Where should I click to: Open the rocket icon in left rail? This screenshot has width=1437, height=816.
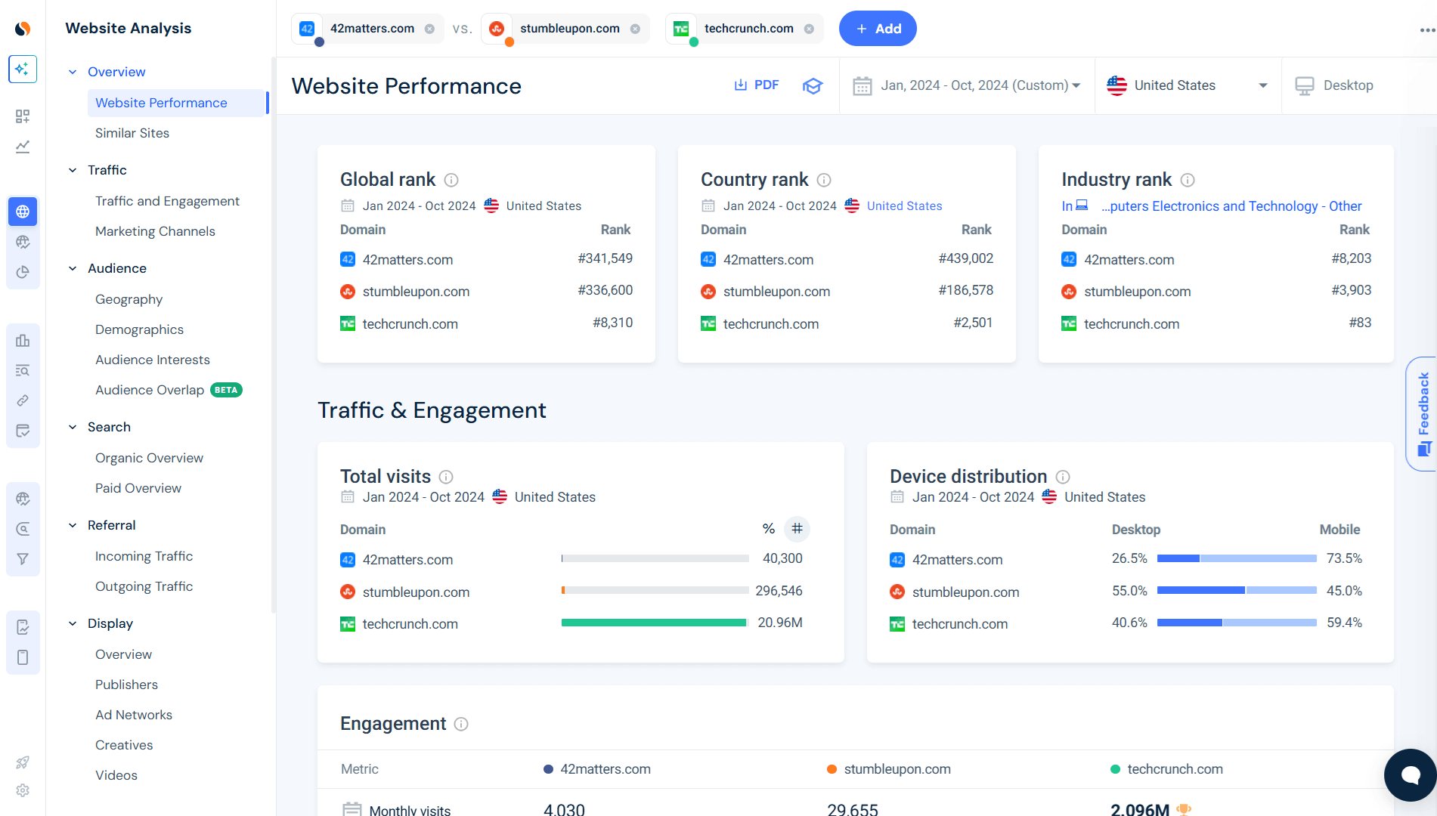[23, 762]
